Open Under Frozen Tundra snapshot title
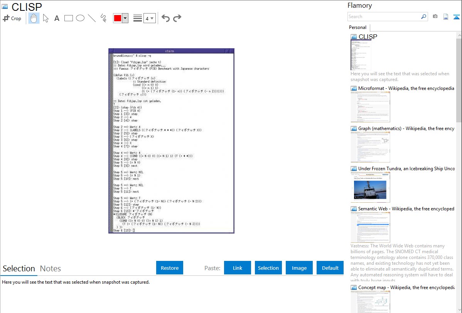462x313 pixels. [406, 168]
